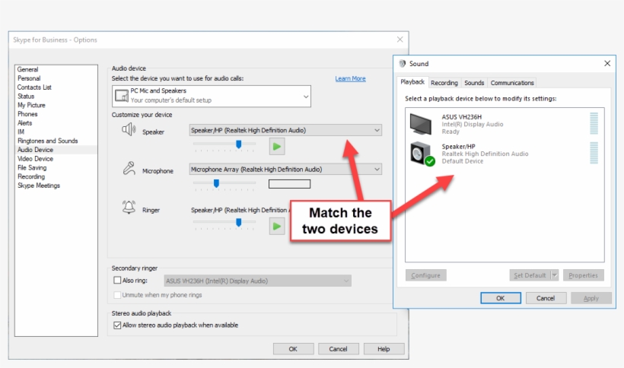The image size is (624, 368).
Task: Select Recording in the Skype options list
Action: click(31, 176)
